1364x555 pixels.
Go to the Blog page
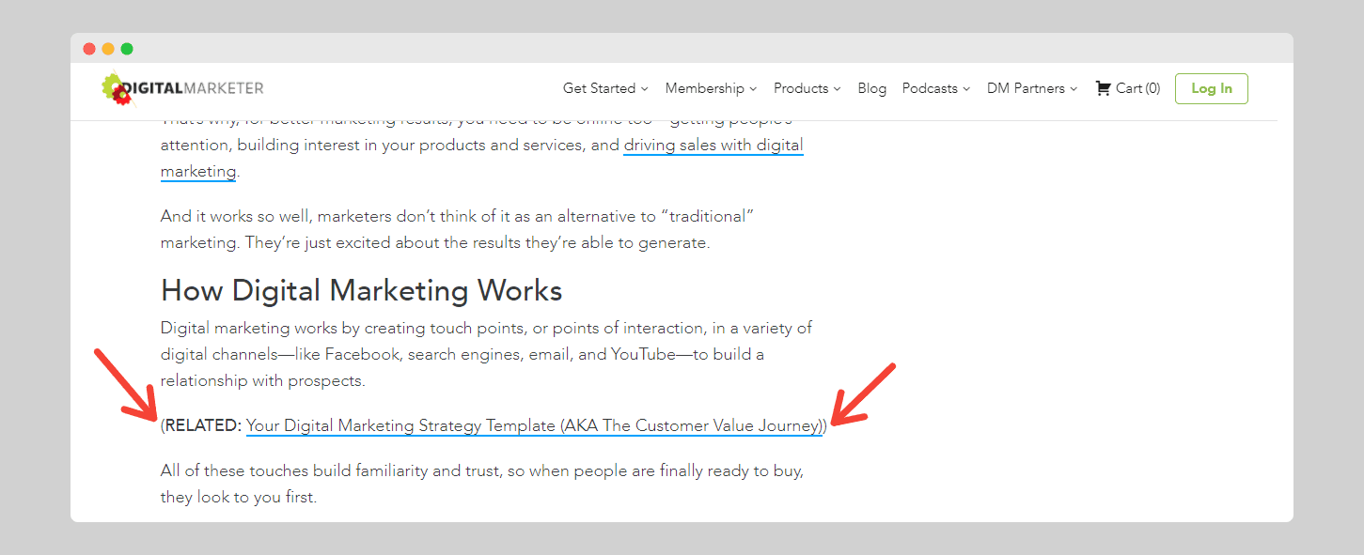871,88
